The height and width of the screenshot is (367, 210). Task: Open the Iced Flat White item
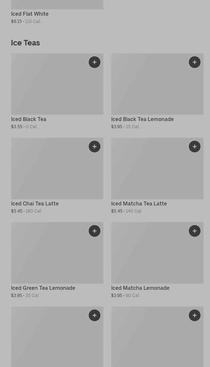point(30,14)
